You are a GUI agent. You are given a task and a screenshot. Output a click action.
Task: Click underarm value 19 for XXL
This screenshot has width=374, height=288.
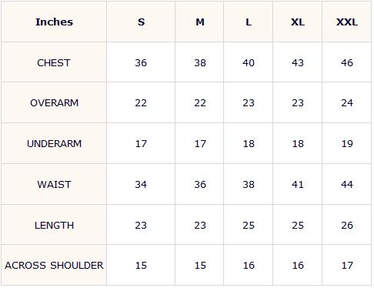[347, 144]
